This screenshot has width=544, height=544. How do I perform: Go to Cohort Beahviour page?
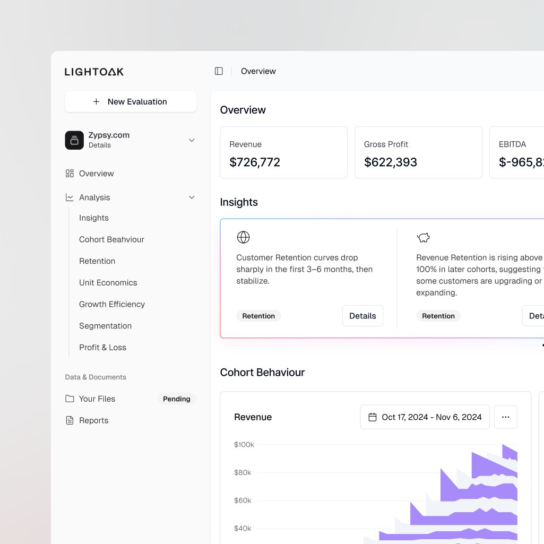(x=111, y=239)
